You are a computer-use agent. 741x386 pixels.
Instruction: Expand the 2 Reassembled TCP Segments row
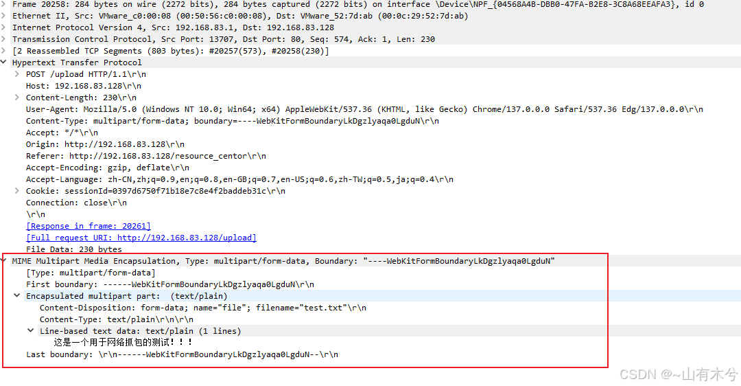(3, 51)
